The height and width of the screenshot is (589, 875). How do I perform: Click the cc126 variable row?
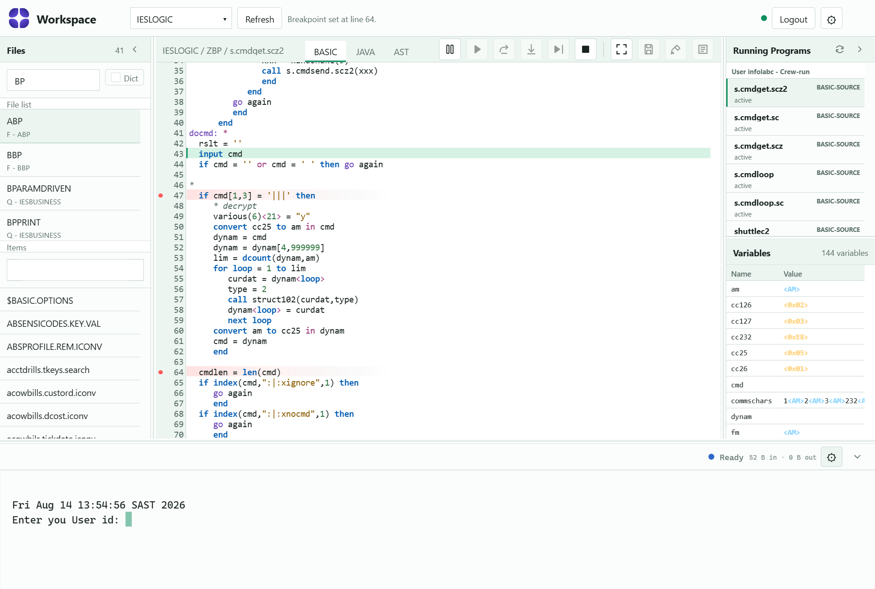click(796, 305)
